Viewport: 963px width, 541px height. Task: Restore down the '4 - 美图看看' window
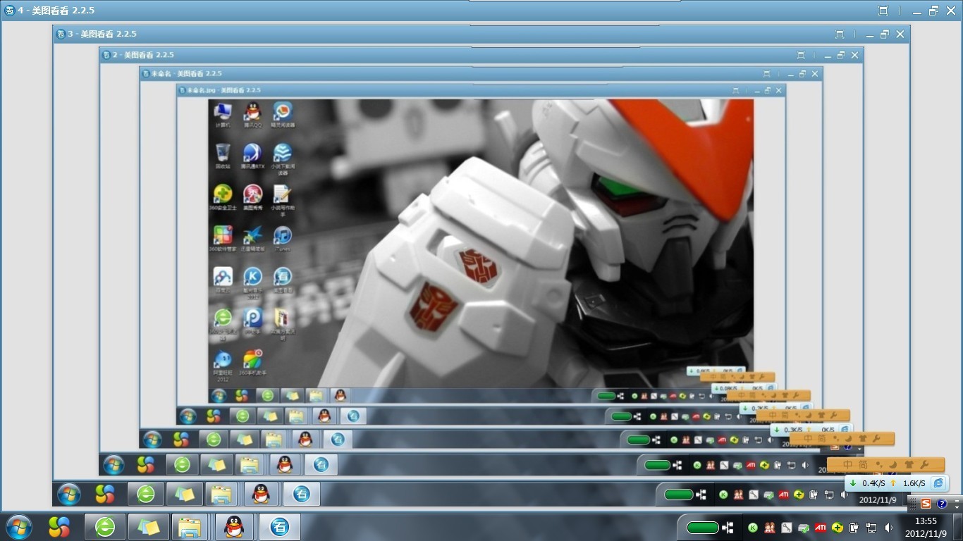pos(933,11)
